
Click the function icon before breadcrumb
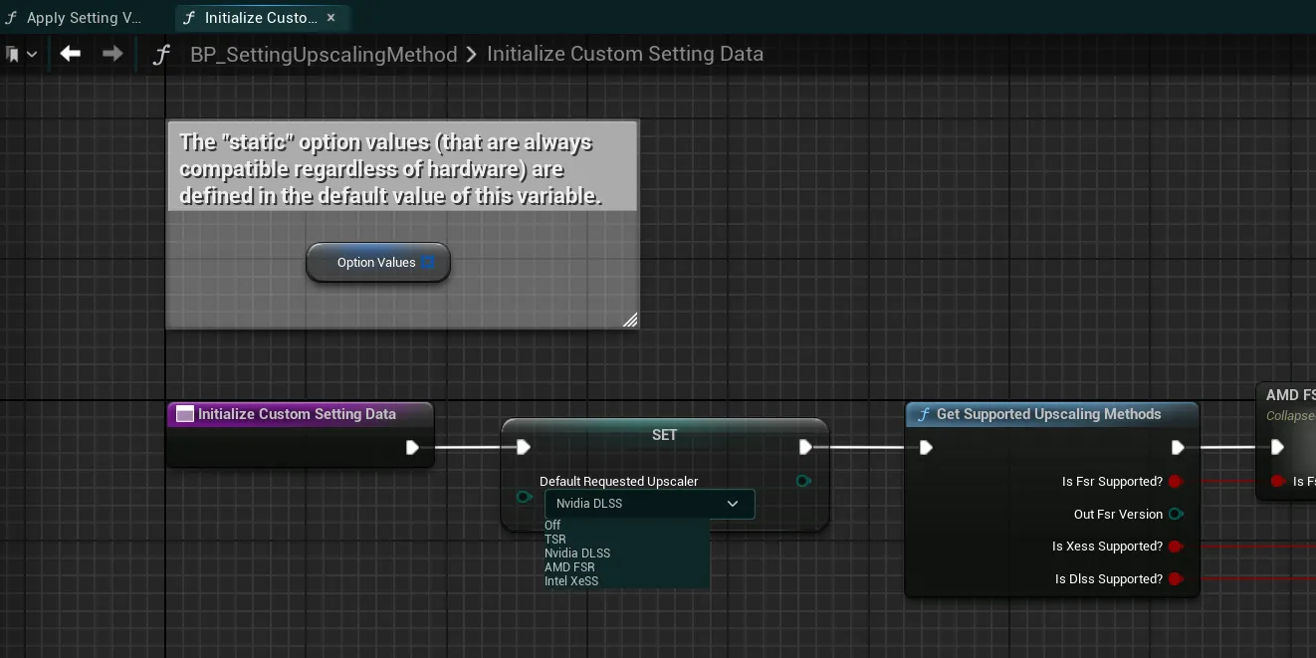tap(160, 55)
